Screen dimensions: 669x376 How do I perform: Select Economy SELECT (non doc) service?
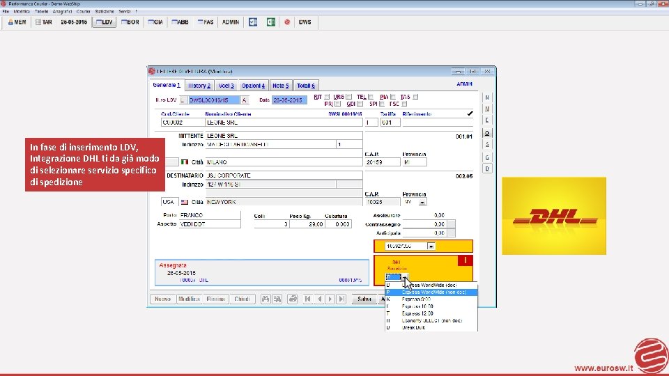coord(431,320)
